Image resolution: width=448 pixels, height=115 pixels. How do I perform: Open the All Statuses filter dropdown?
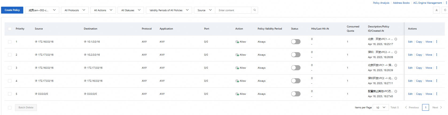131,10
